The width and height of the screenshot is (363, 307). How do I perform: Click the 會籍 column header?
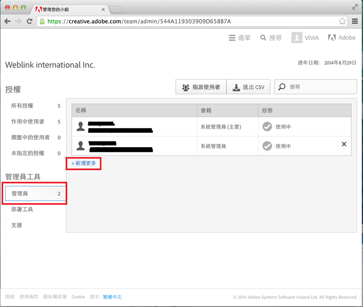[228, 110]
